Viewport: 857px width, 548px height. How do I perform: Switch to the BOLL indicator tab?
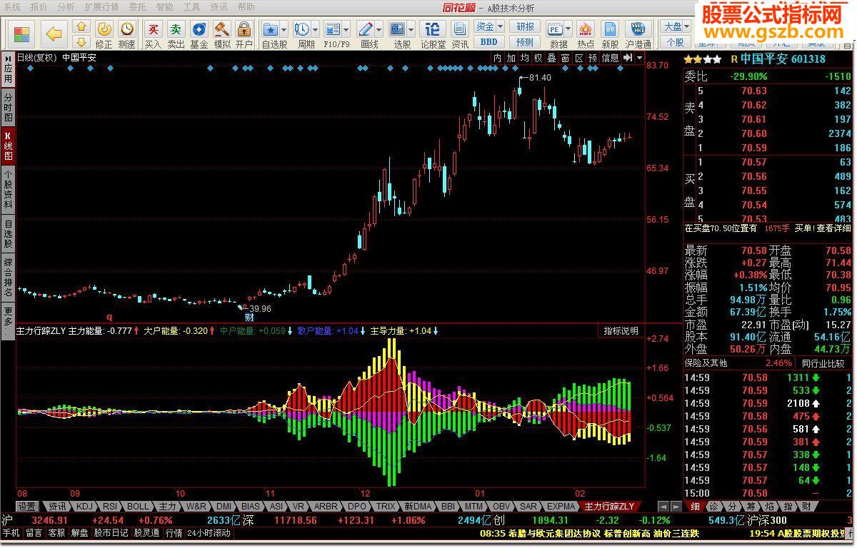pyautogui.click(x=139, y=507)
